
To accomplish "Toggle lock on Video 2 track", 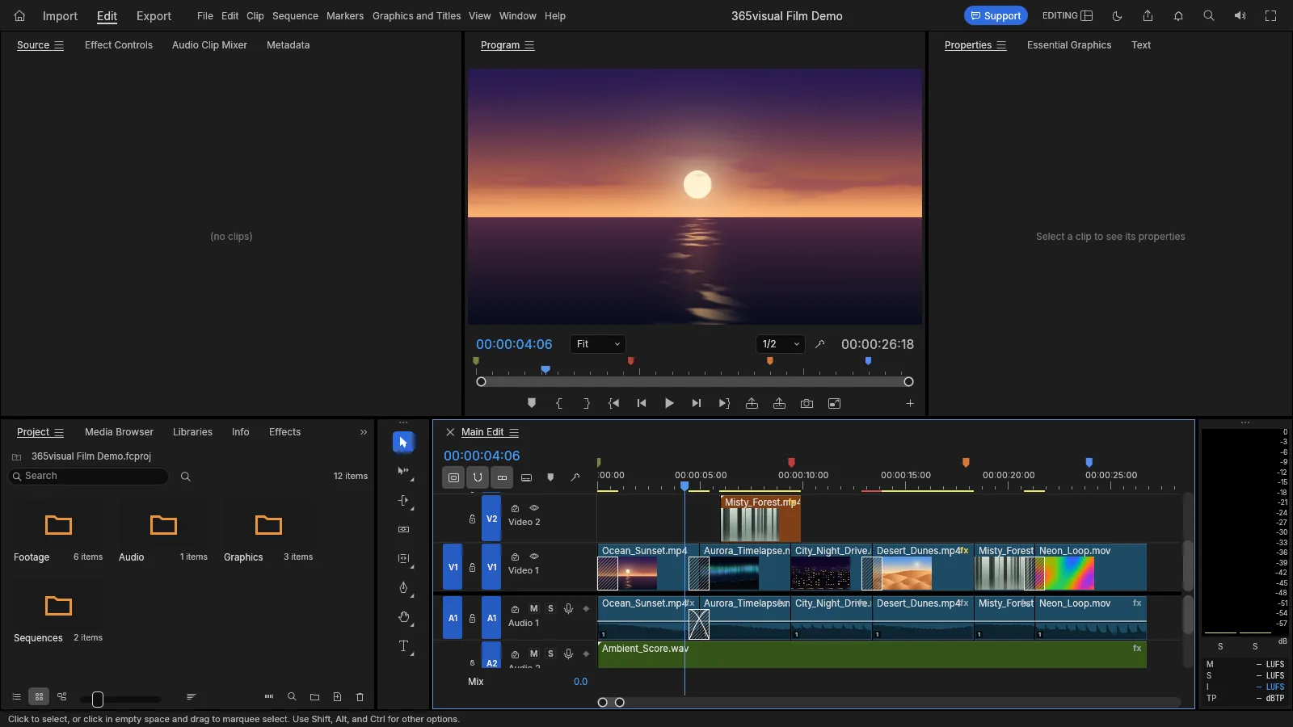I will click(x=472, y=519).
